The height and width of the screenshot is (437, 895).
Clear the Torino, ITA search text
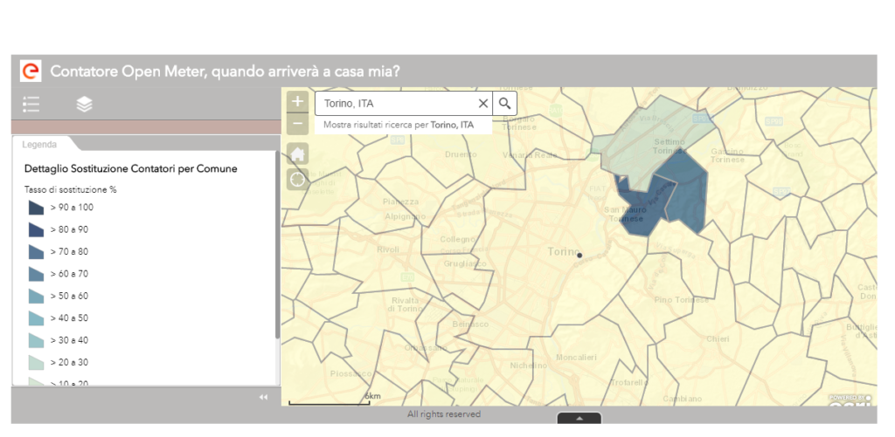482,103
